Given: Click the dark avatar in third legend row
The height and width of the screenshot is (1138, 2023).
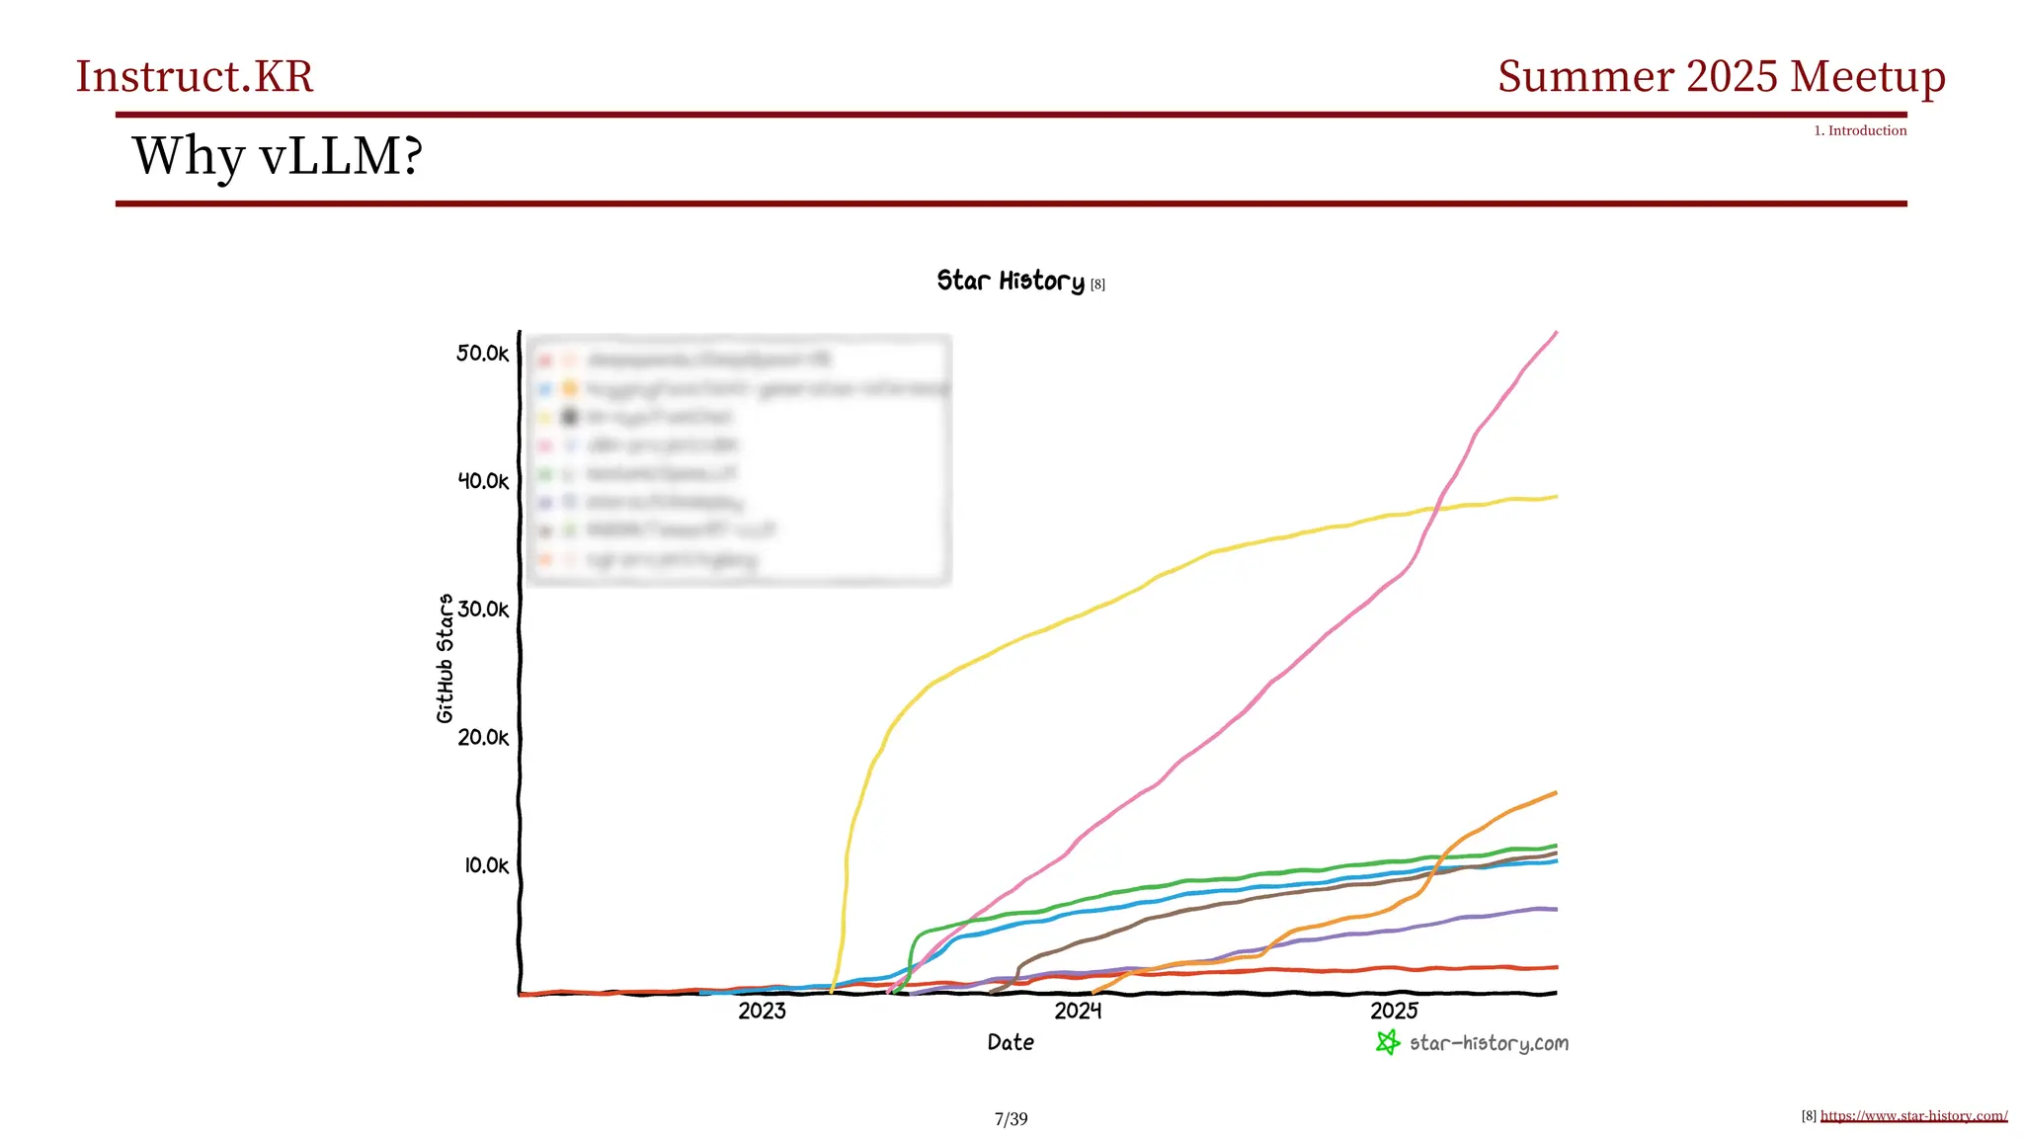Looking at the screenshot, I should coord(570,418).
